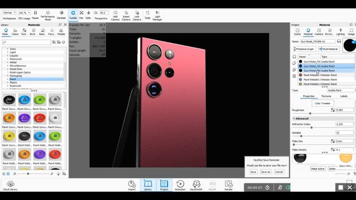Click the Flake Size value field

(x=344, y=141)
